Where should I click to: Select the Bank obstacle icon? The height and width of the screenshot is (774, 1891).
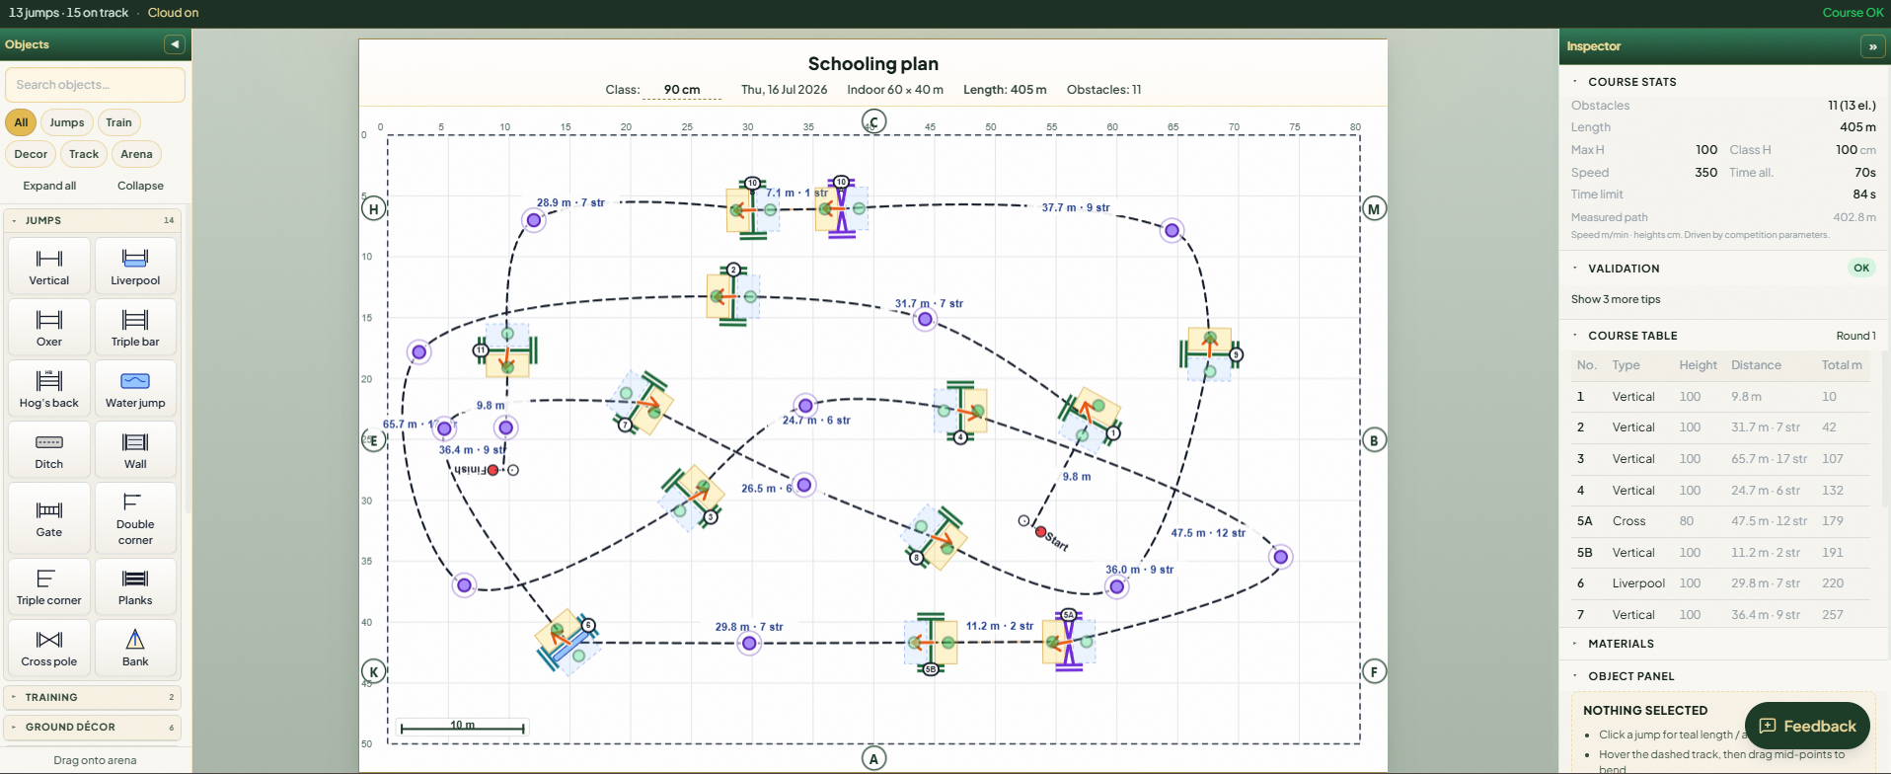tap(135, 648)
